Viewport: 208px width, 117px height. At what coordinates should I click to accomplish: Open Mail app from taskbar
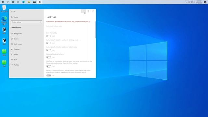(34, 2)
